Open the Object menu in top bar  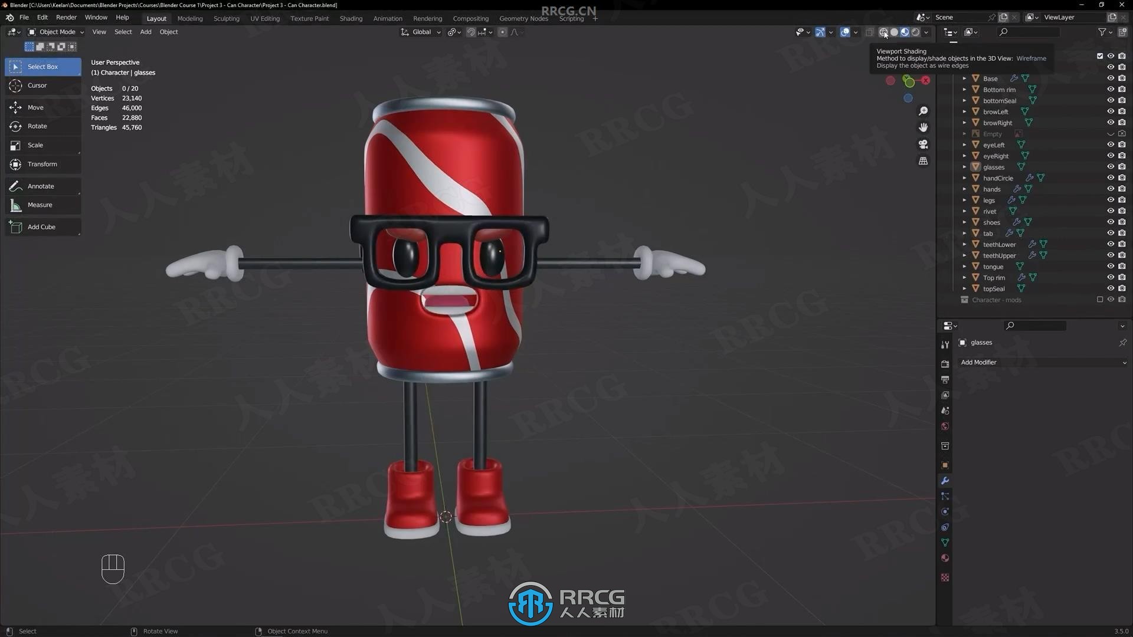[x=169, y=31]
